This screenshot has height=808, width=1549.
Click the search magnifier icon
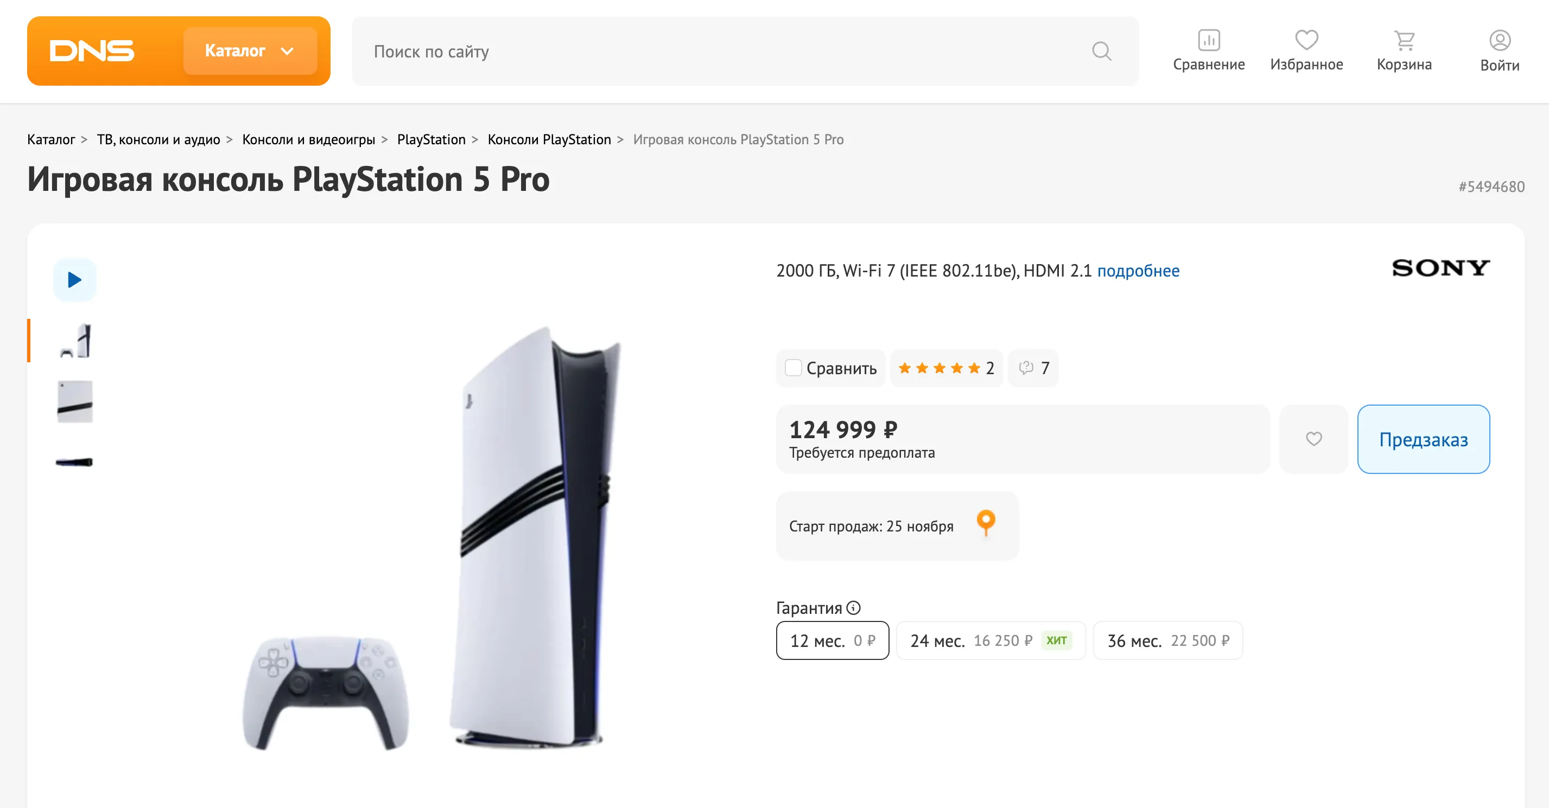pyautogui.click(x=1101, y=51)
